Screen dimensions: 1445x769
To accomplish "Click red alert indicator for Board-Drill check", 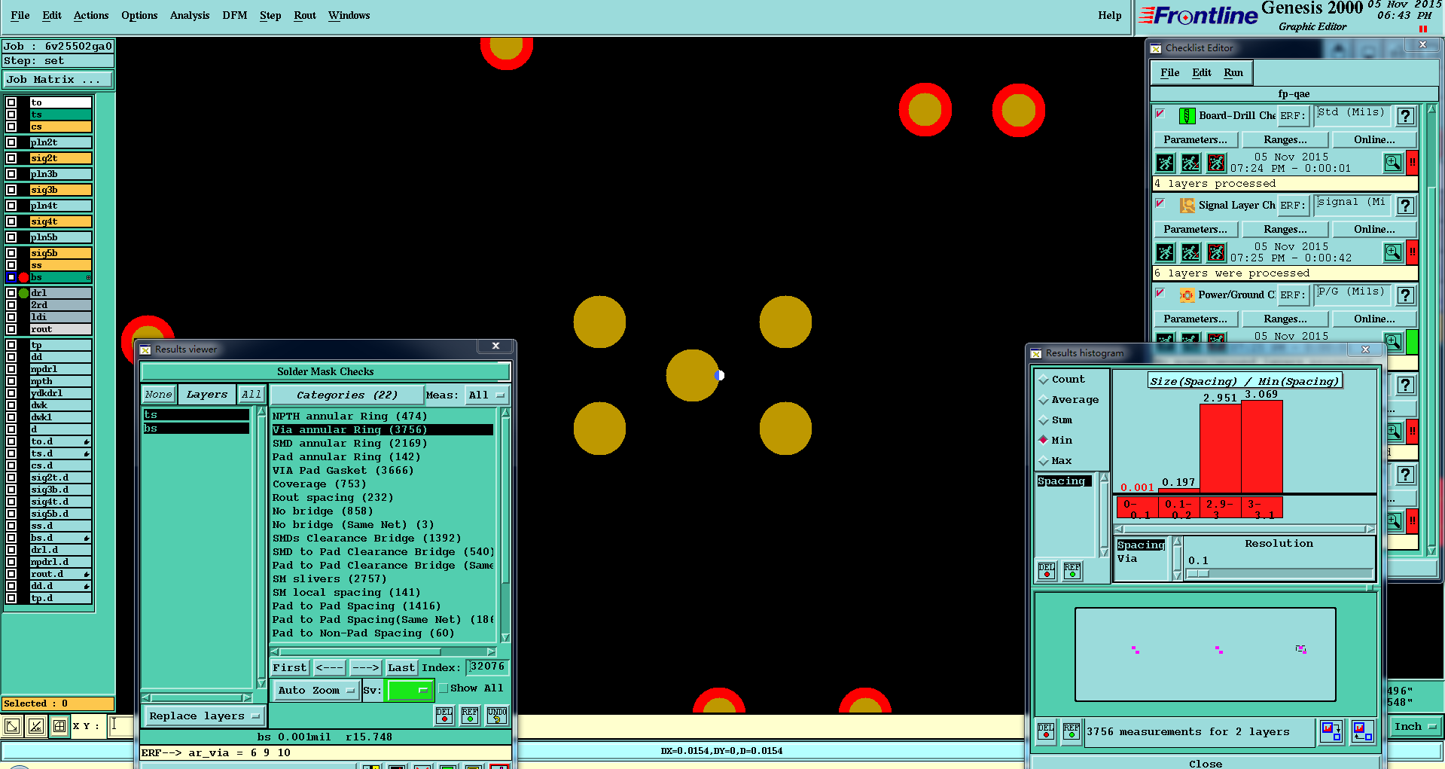I will [1413, 163].
